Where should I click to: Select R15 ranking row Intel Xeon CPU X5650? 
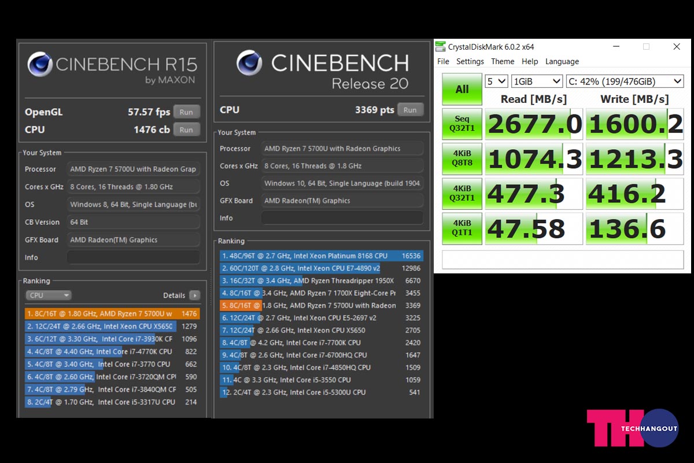(x=112, y=327)
